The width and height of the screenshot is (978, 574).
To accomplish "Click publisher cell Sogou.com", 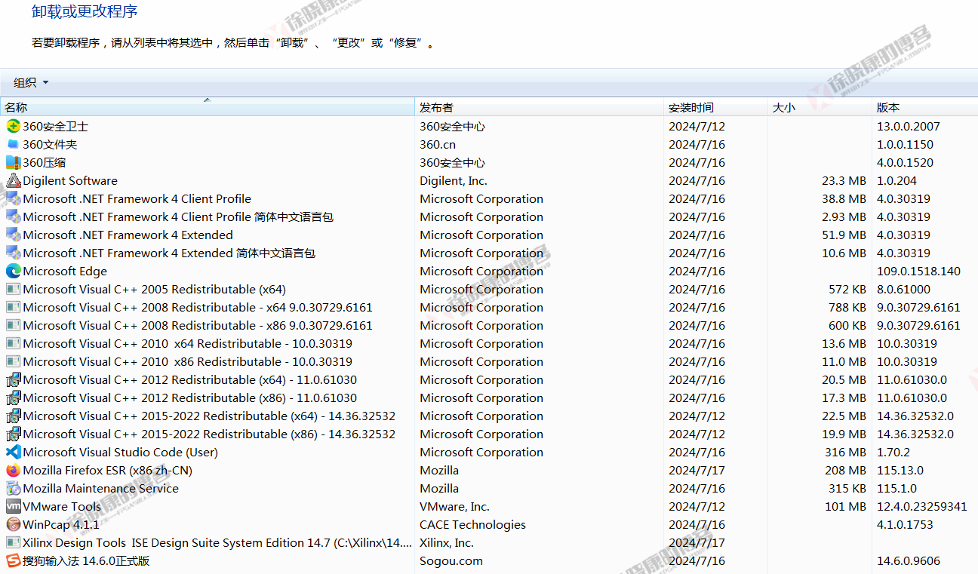I will coord(451,560).
